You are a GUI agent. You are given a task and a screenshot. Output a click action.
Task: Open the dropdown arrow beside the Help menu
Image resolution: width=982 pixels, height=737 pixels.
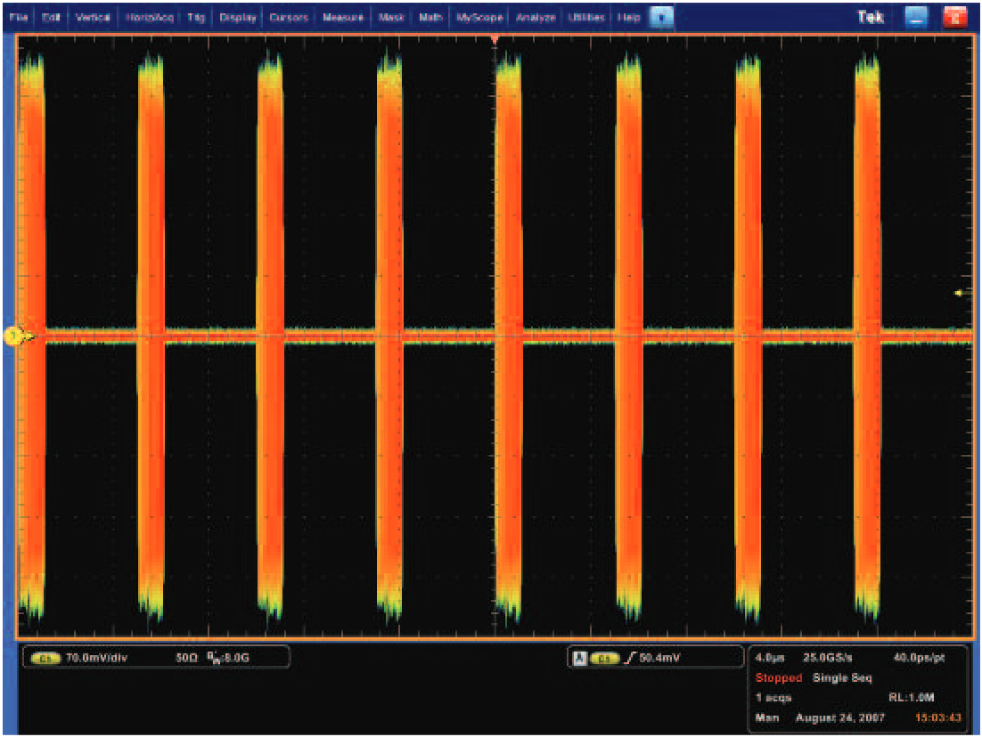660,15
